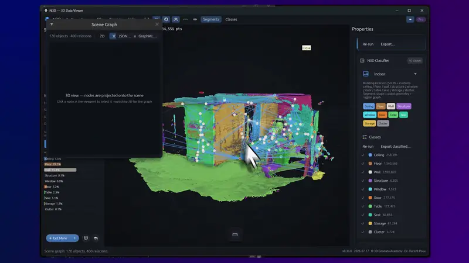This screenshot has width=469, height=263.
Task: Click the double-chevron layers toolbar icon
Action: coord(176,19)
